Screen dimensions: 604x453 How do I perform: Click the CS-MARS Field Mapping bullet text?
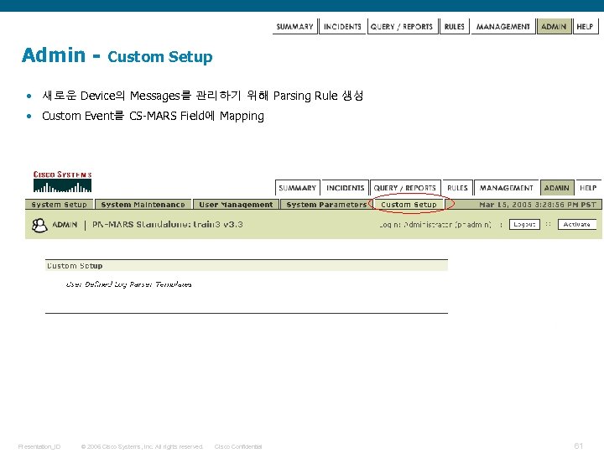153,116
